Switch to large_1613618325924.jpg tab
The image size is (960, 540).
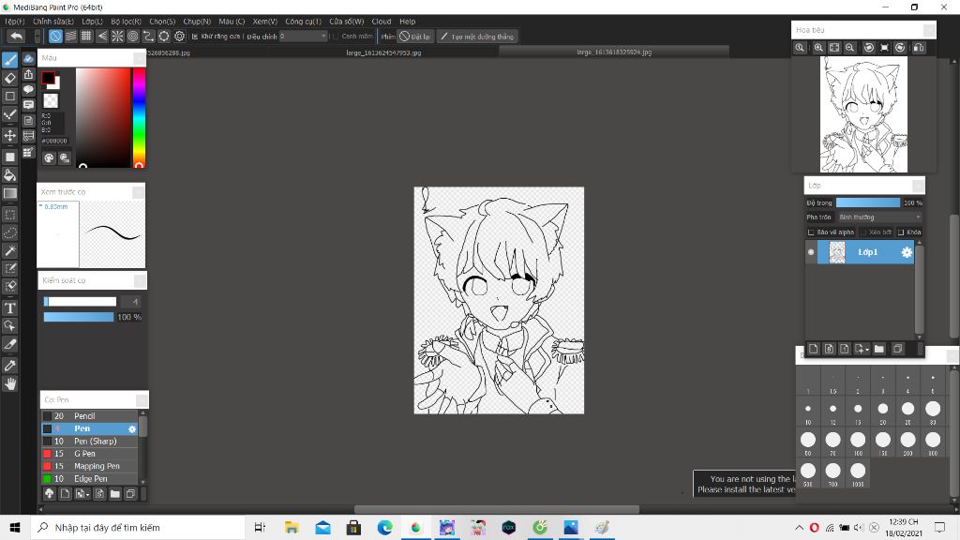pos(614,52)
